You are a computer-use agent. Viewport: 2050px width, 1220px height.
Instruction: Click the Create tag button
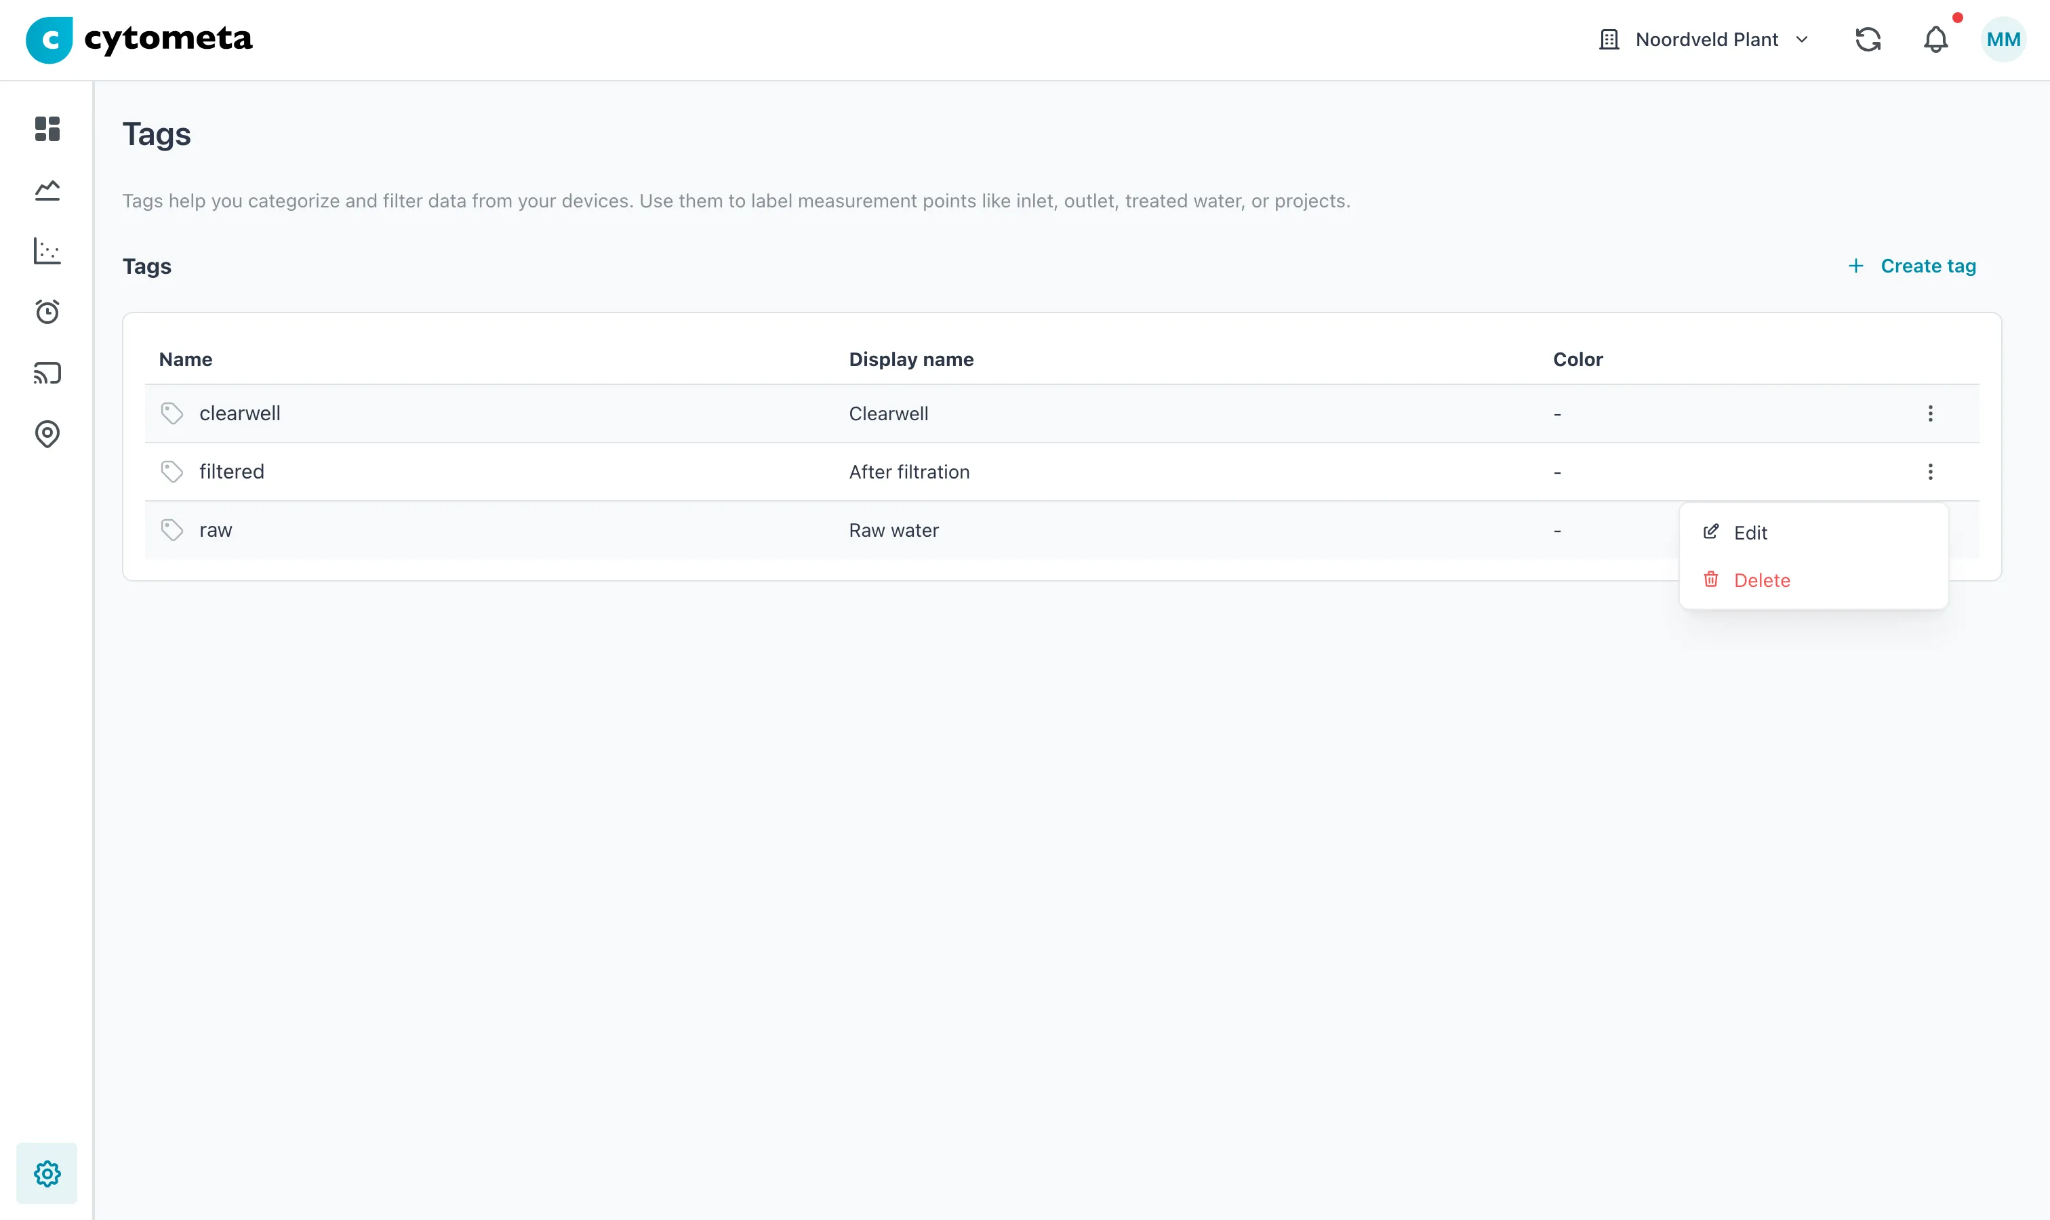[x=1911, y=266]
